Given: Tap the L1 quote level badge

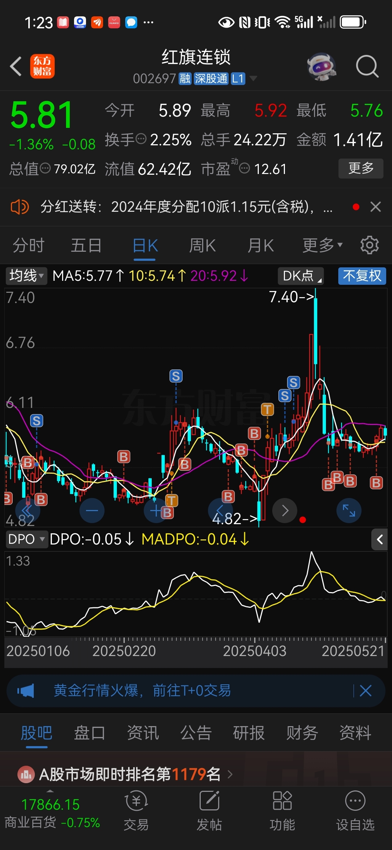Looking at the screenshot, I should [238, 78].
